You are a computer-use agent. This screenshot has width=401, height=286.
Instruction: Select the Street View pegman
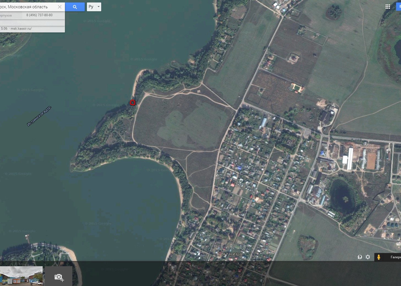point(379,257)
